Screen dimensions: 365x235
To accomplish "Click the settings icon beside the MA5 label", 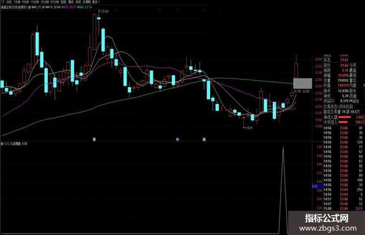I will tap(29, 7).
